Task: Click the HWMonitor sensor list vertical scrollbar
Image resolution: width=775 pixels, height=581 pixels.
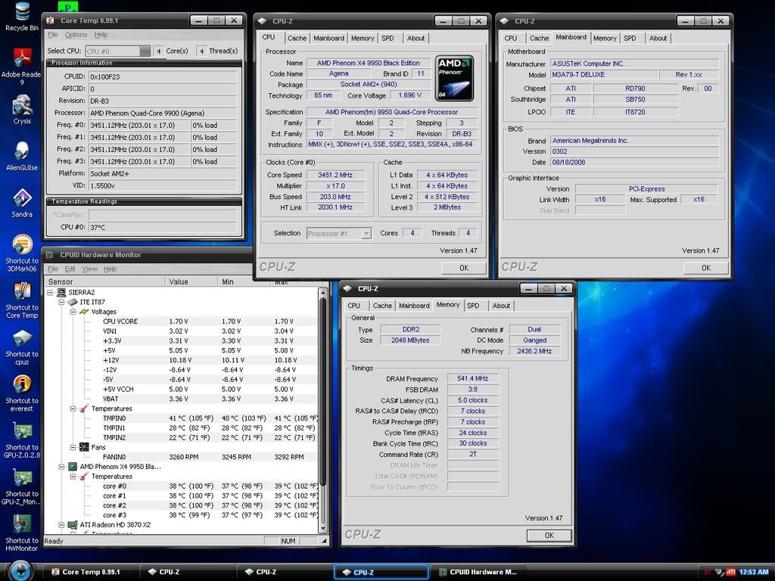Action: 324,393
